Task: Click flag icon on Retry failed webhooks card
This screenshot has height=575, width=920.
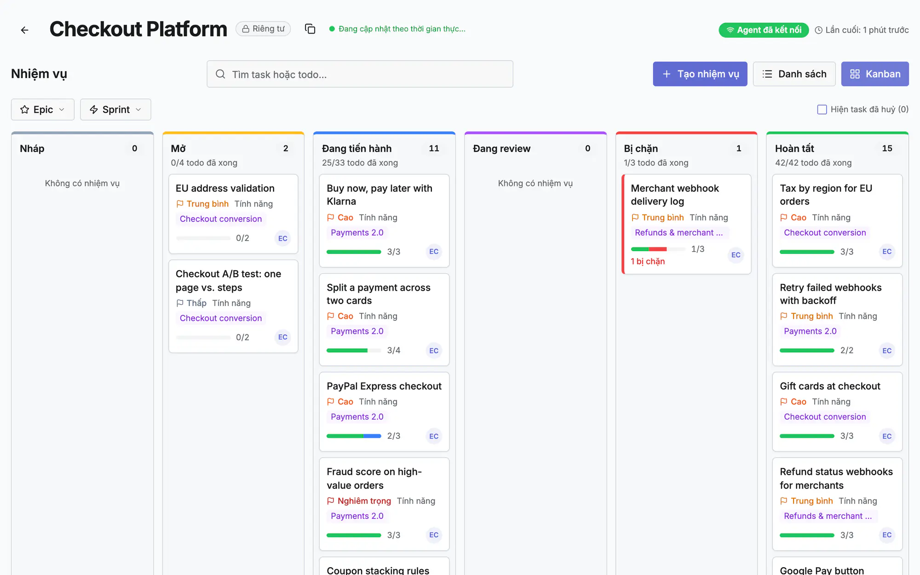Action: 784,316
